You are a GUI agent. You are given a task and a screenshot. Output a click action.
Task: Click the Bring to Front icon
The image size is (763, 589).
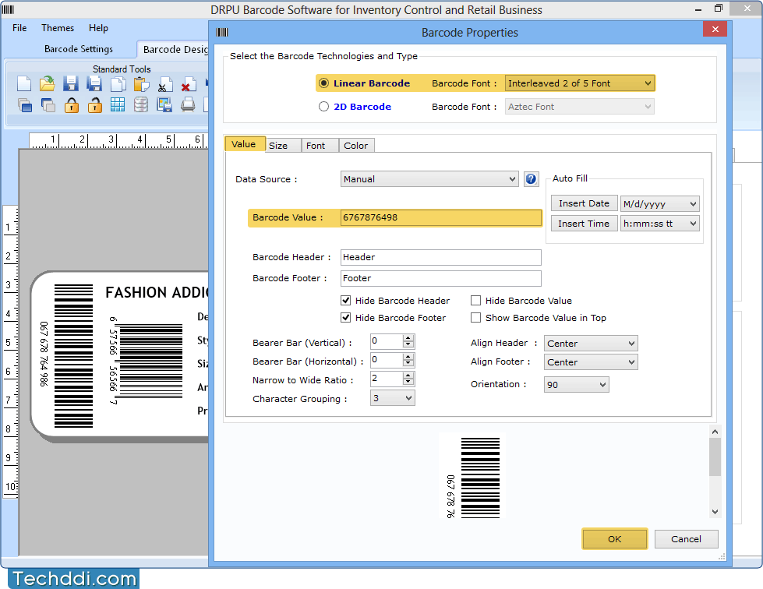(x=24, y=104)
